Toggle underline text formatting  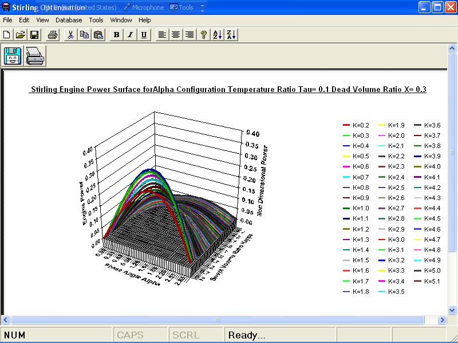tap(144, 34)
